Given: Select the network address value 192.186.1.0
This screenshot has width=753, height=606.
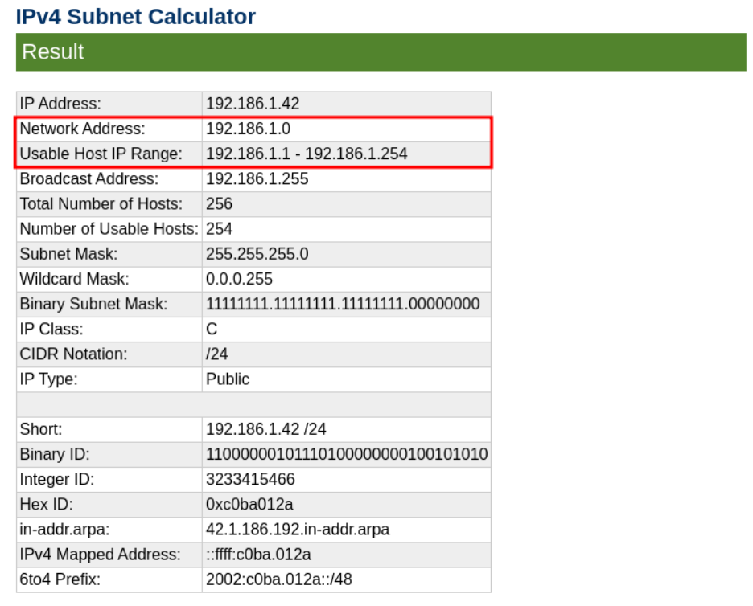Looking at the screenshot, I should [x=248, y=129].
